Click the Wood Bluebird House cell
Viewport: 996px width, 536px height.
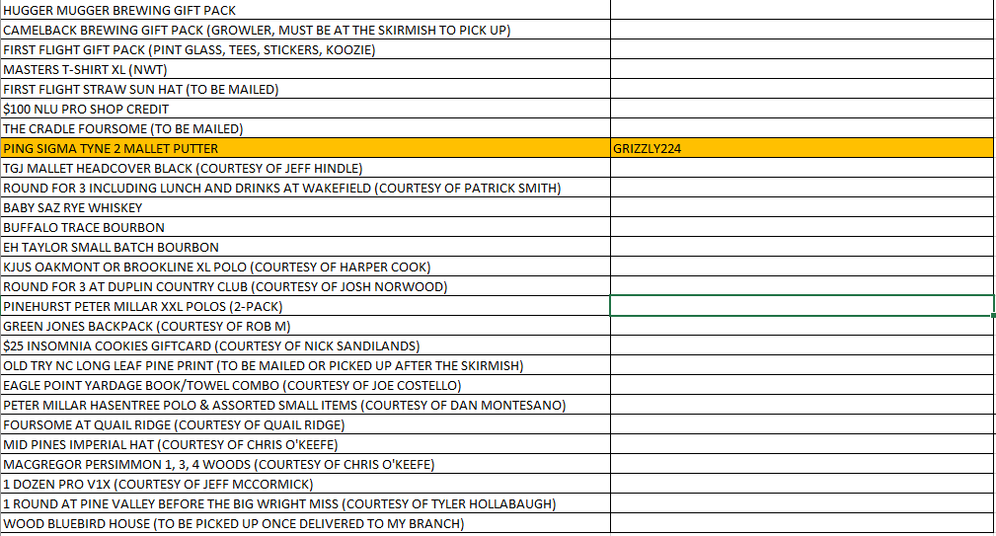tap(306, 523)
